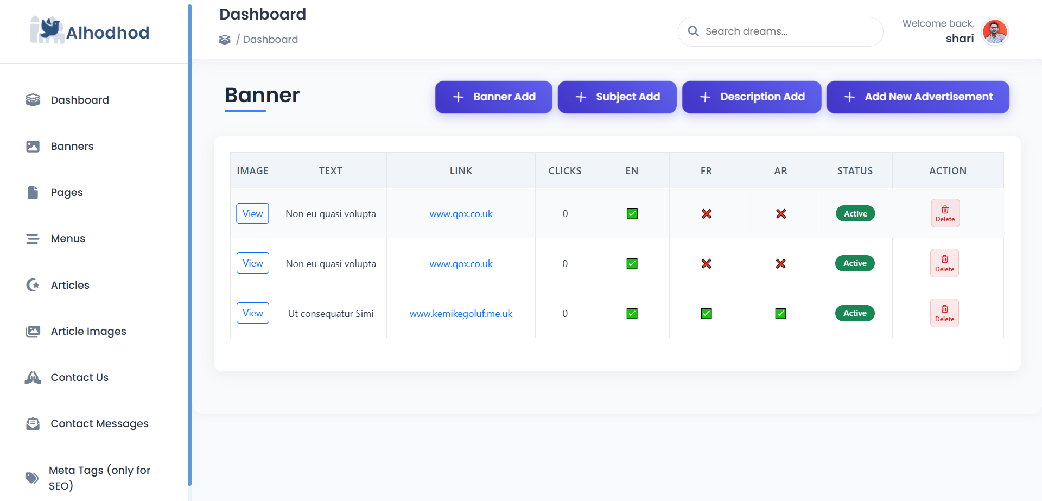Toggle AR checkmark for Ut consequatur Simi
1042x501 pixels.
(780, 314)
